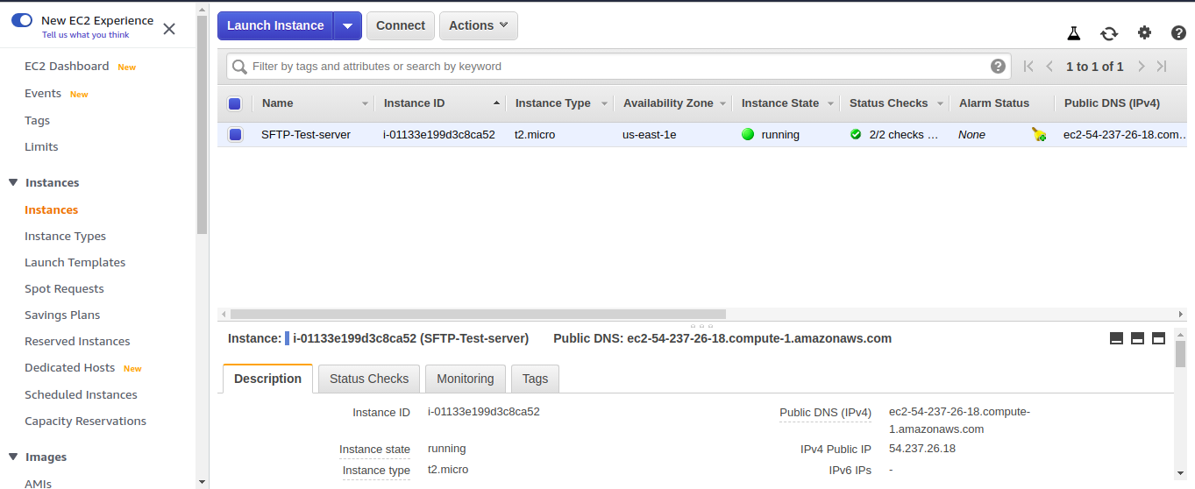Sort by Instance ID column arrow
The width and height of the screenshot is (1195, 489).
(x=496, y=103)
